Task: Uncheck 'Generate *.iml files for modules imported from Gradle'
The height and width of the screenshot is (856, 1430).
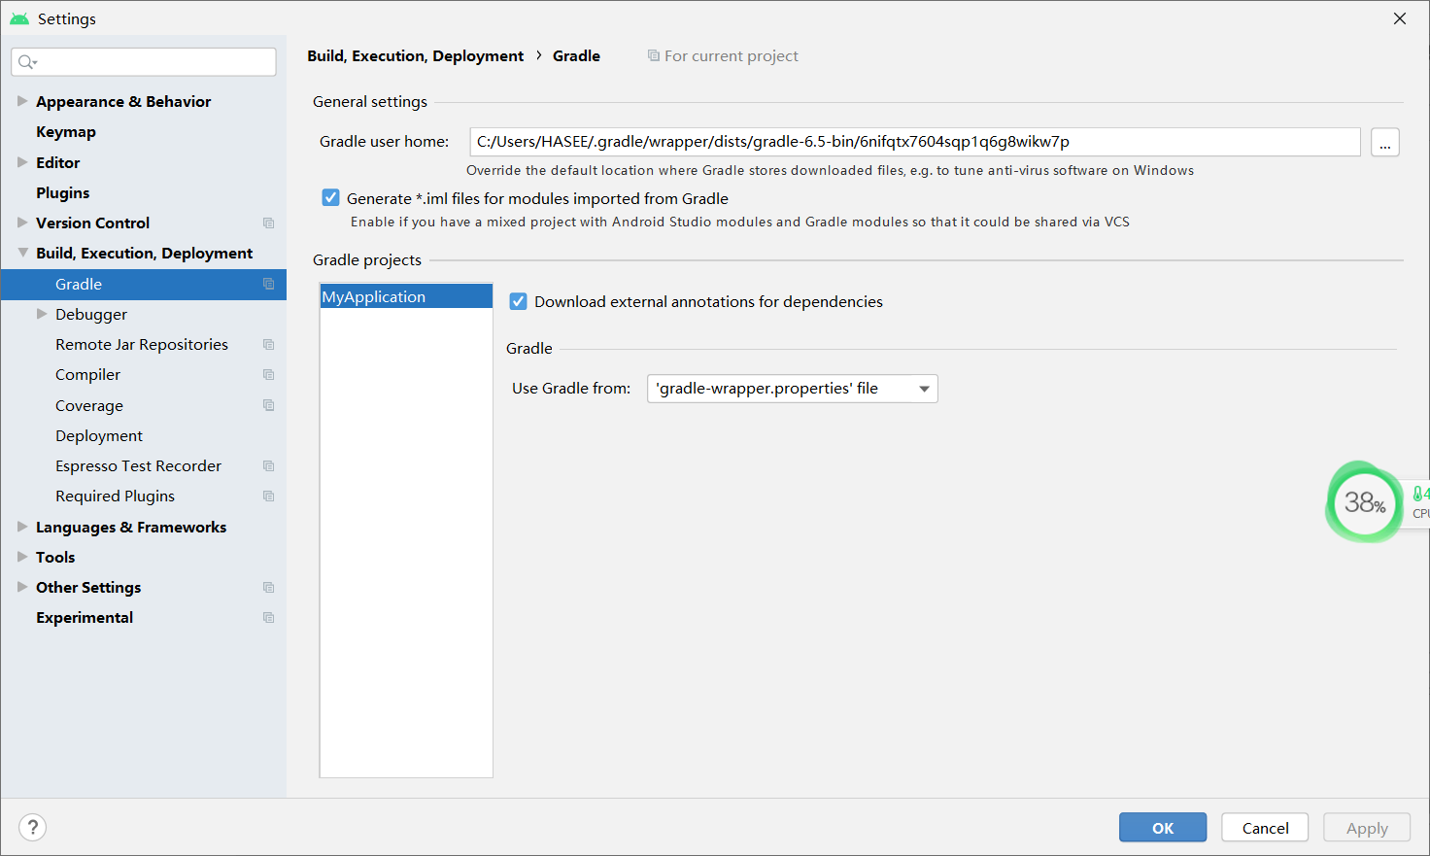Action: pyautogui.click(x=330, y=197)
